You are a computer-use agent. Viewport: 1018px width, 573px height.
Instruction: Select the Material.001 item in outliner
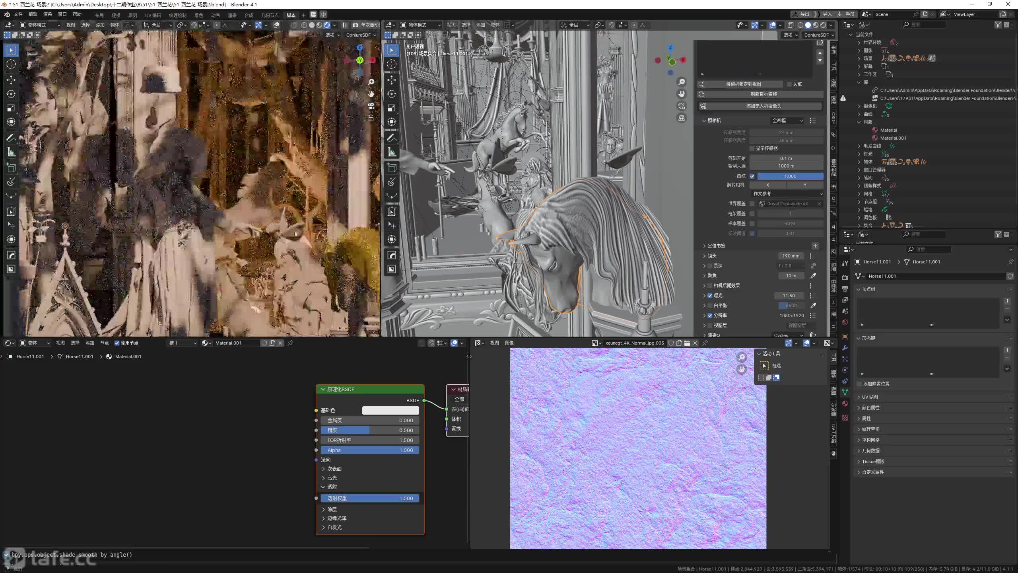[893, 138]
